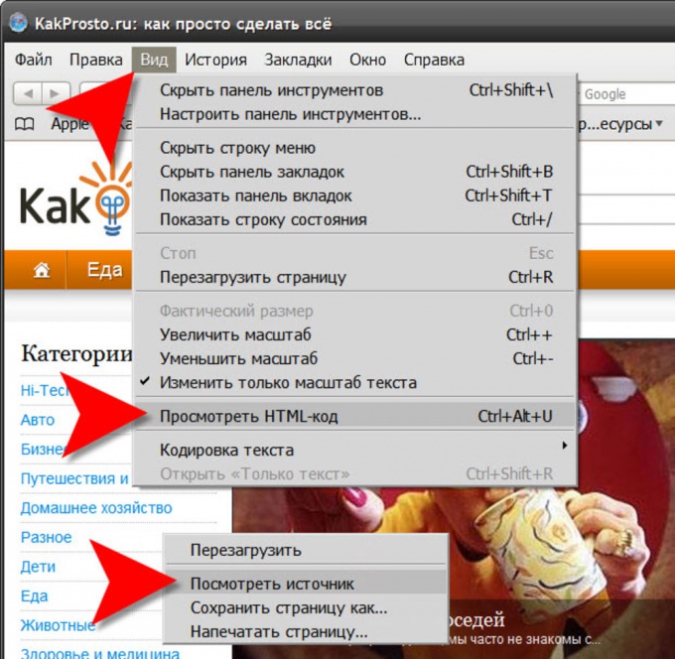This screenshot has width=675, height=659.
Task: Open the Окно menu
Action: click(367, 60)
